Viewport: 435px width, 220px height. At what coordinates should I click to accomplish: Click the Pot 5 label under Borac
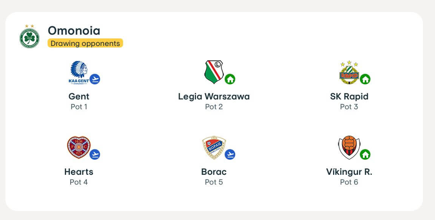[x=214, y=182]
